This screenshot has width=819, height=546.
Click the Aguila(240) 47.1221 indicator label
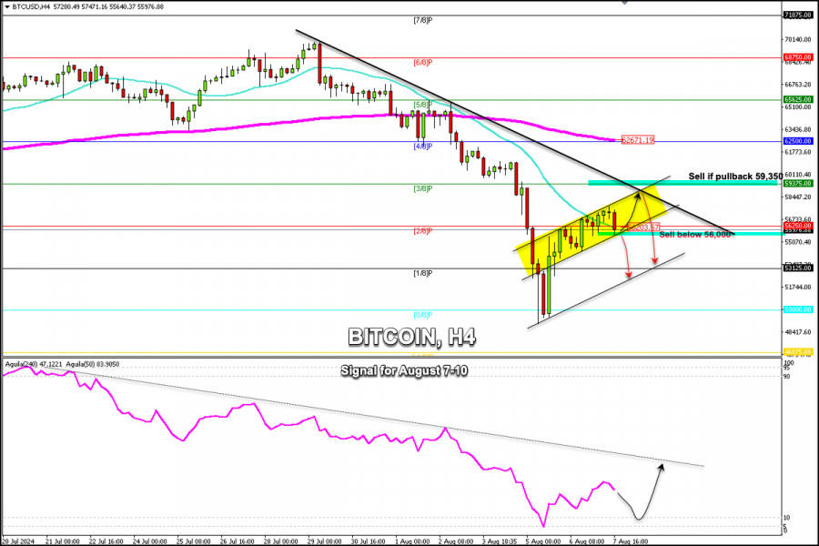(34, 364)
